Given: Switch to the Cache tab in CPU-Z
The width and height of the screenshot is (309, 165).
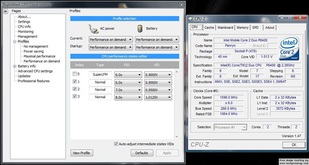Looking at the screenshot, I should click(209, 27).
